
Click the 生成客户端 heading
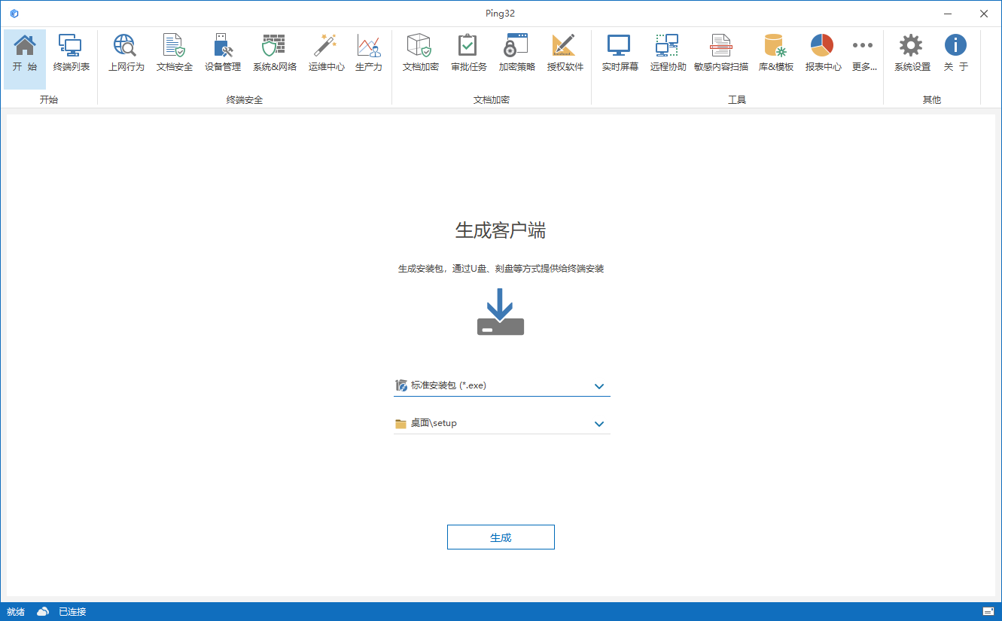501,230
